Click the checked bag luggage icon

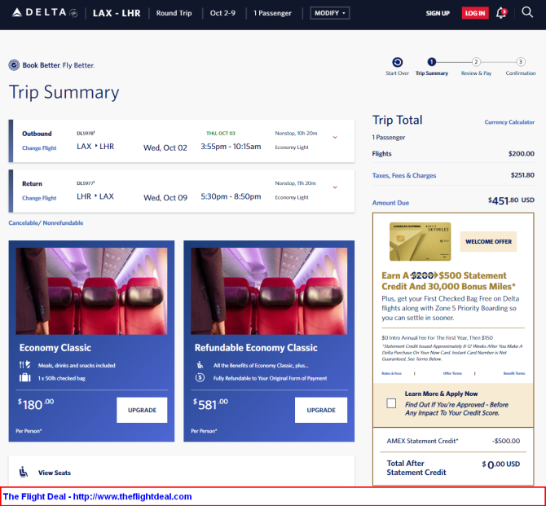24,377
